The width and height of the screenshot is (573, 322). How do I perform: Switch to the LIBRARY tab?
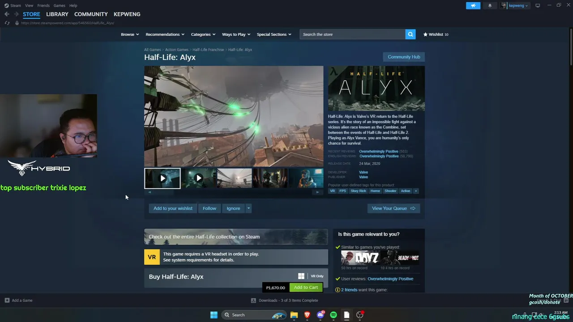(x=57, y=14)
